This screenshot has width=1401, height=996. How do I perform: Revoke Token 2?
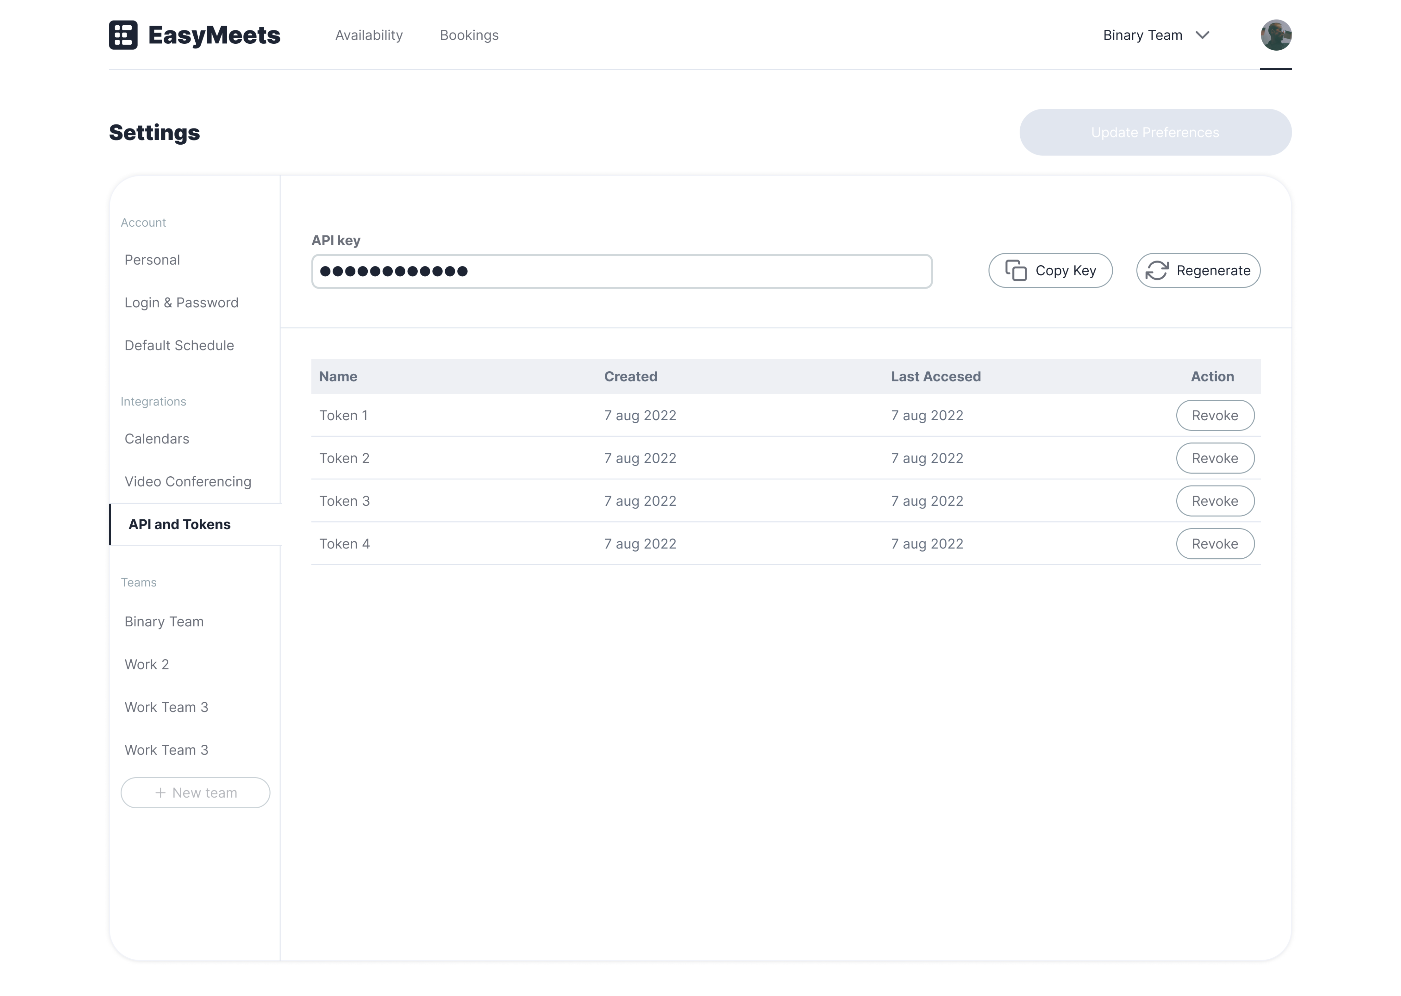(x=1214, y=458)
